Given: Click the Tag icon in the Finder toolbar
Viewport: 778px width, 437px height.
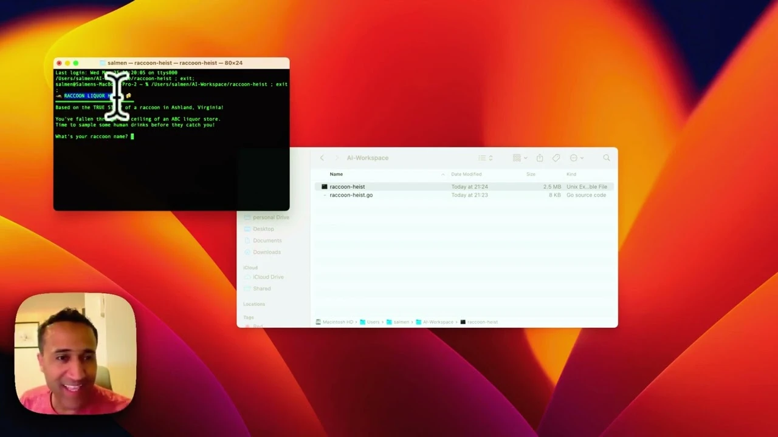Looking at the screenshot, I should point(556,158).
